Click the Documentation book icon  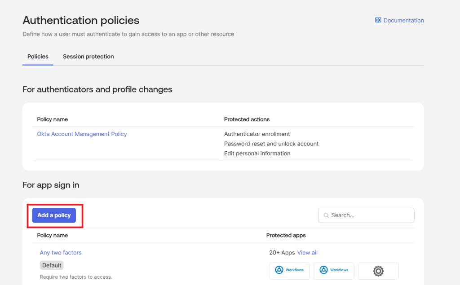click(378, 20)
